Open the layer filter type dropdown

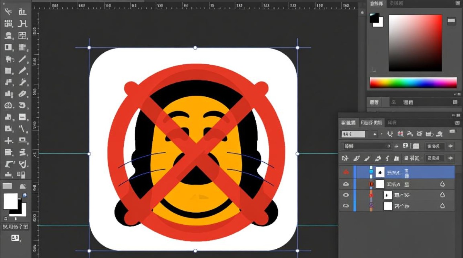[359, 134]
